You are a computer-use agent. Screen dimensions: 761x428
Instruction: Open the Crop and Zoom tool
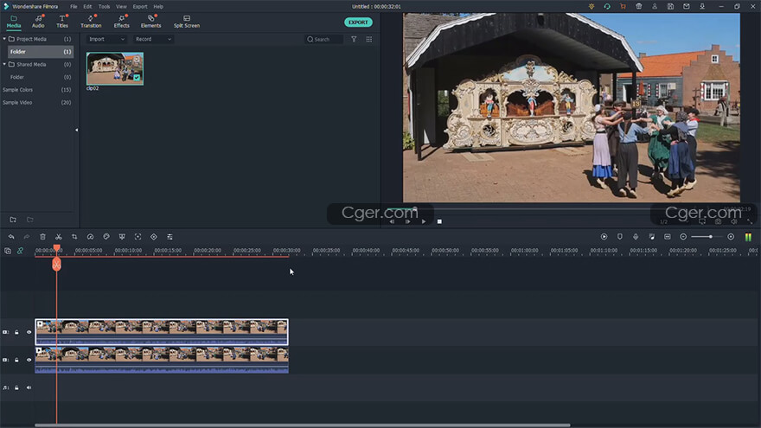tap(74, 237)
